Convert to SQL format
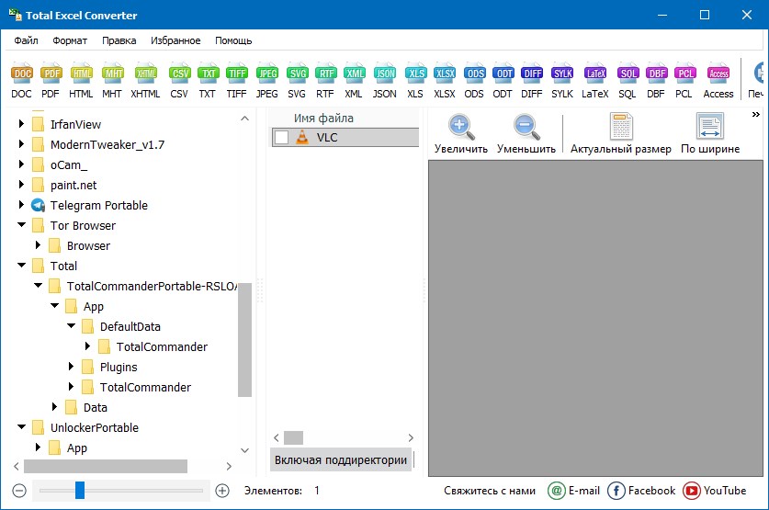This screenshot has height=510, width=769. pyautogui.click(x=628, y=81)
